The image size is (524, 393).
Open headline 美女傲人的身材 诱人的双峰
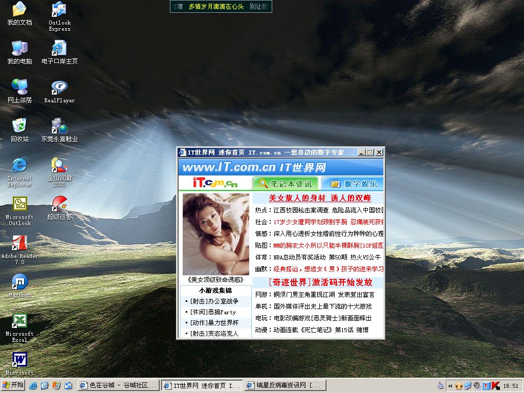pyautogui.click(x=320, y=198)
